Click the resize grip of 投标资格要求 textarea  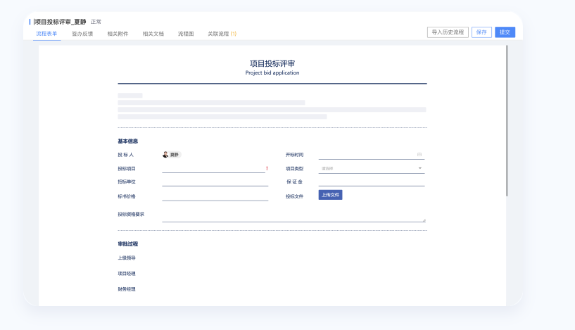(424, 220)
